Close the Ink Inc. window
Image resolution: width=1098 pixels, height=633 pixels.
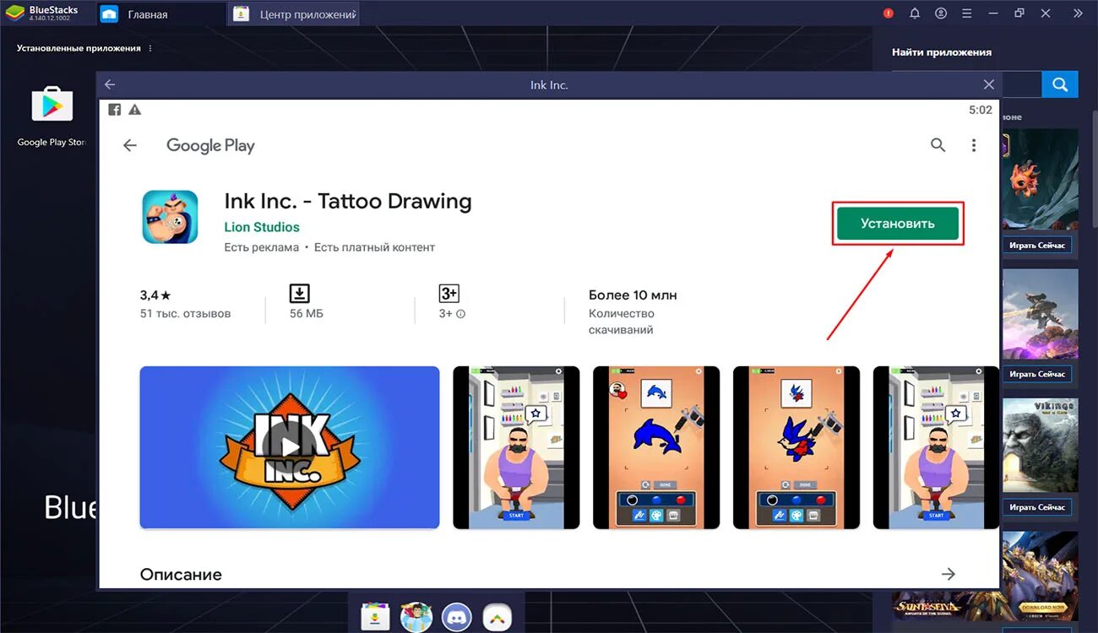click(x=989, y=84)
